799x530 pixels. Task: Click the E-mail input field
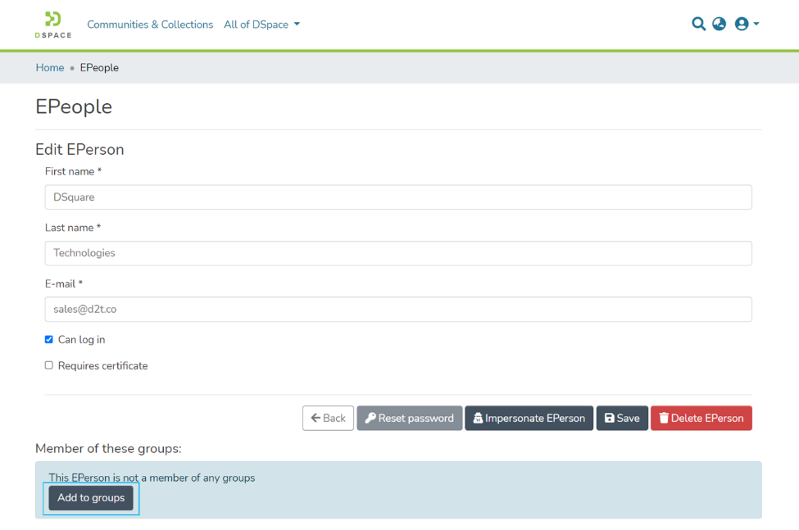coord(398,309)
